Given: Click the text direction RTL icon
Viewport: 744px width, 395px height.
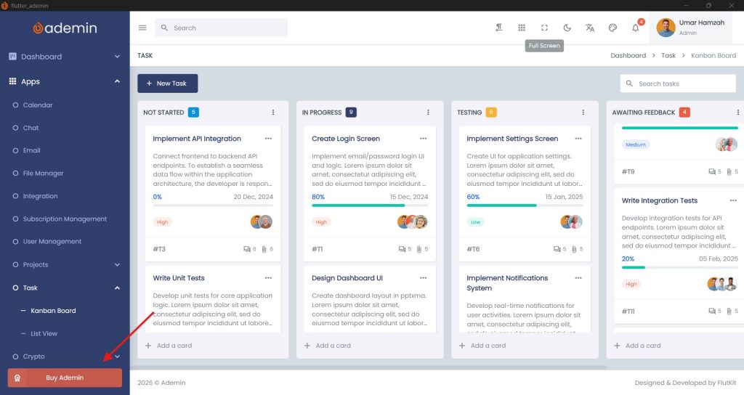Looking at the screenshot, I should click(499, 28).
